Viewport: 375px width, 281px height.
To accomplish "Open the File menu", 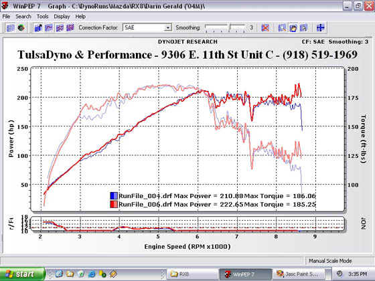I will pyautogui.click(x=6, y=17).
